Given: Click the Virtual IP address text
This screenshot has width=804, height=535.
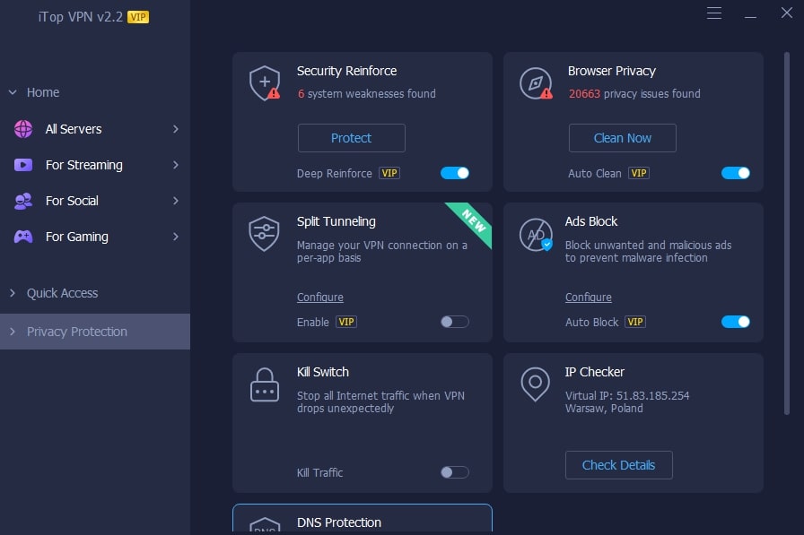Looking at the screenshot, I should point(627,396).
